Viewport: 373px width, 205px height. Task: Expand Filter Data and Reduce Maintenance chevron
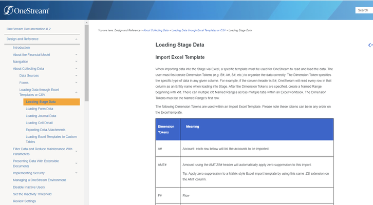click(x=76, y=151)
